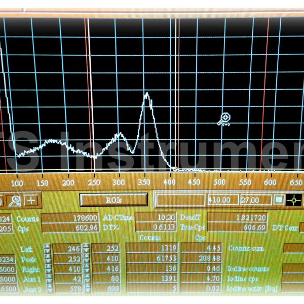The height and width of the screenshot is (304, 304).
Task: Increase the Left ROI start value 246
Action: click(x=47, y=246)
